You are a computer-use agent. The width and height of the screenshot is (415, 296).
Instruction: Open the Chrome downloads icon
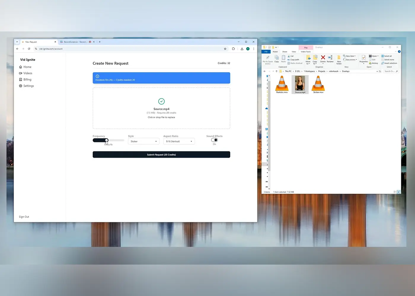[242, 49]
